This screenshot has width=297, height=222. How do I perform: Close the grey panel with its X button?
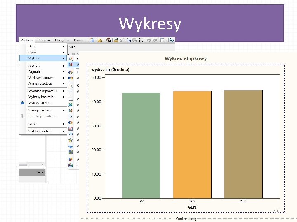(x=43, y=173)
